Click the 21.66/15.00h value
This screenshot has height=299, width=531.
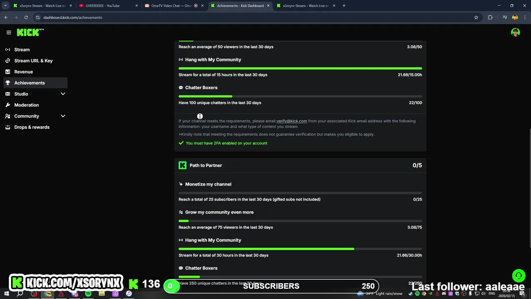[410, 75]
